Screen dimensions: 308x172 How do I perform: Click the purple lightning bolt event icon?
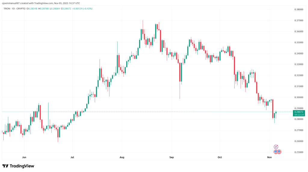pos(276,147)
